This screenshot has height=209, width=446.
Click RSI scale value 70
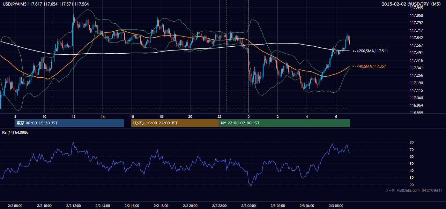[411, 149]
